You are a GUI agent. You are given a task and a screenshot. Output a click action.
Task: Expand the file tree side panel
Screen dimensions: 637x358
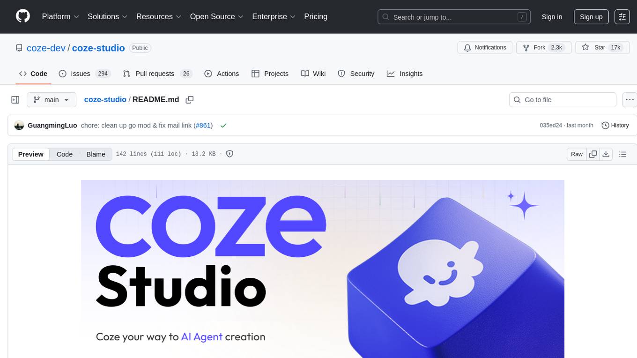coord(15,100)
